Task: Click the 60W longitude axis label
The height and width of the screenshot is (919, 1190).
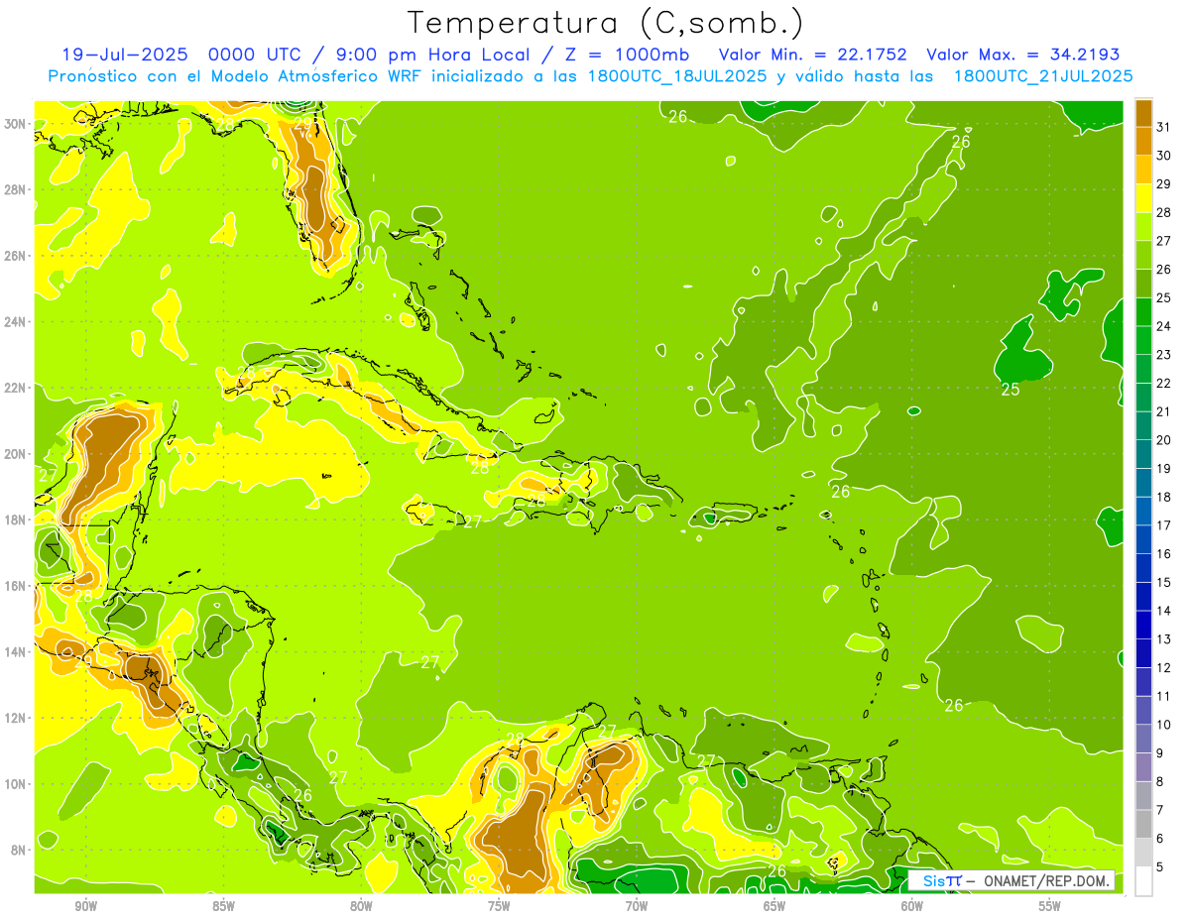Action: pyautogui.click(x=912, y=907)
